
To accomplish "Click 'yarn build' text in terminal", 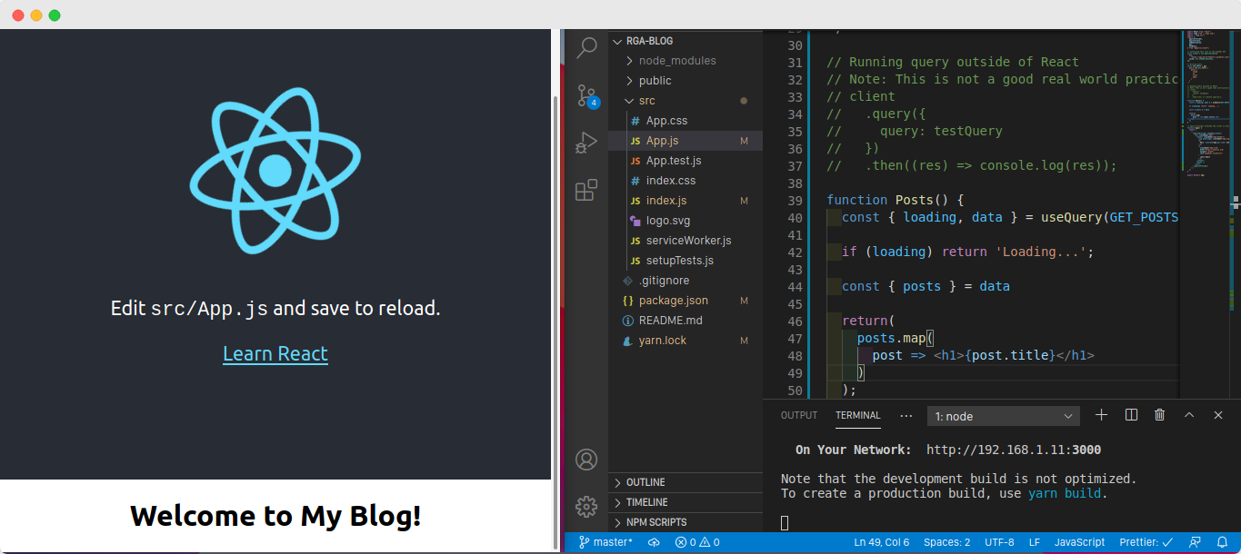I will 1066,493.
